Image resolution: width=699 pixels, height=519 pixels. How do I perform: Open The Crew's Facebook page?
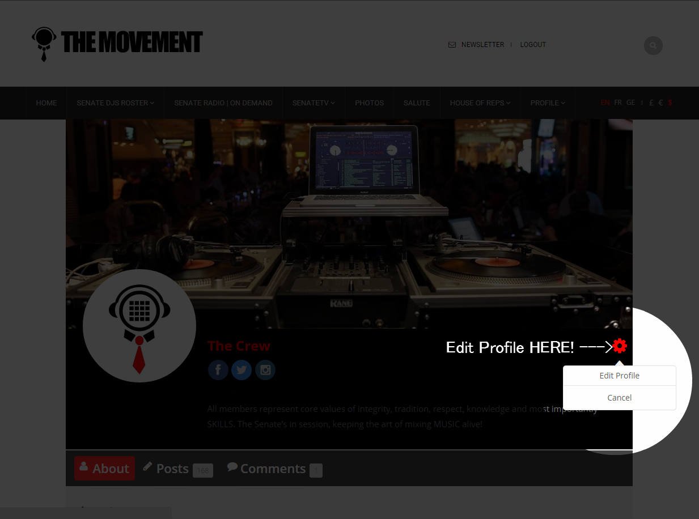tap(218, 369)
